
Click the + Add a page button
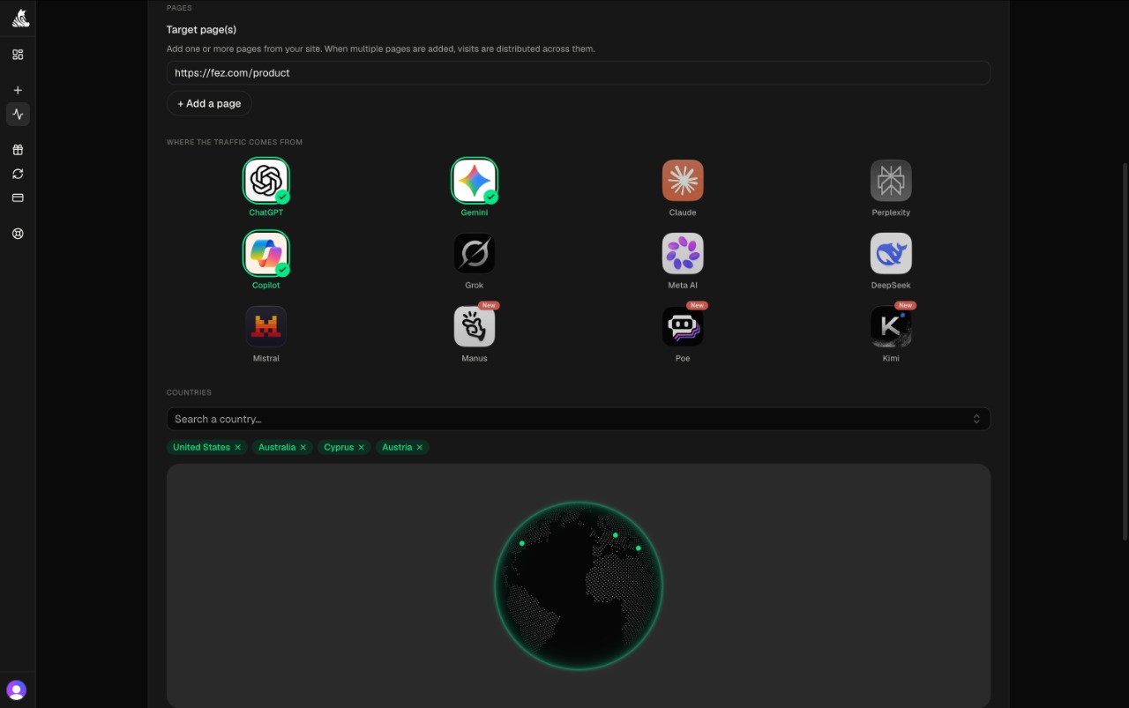click(x=209, y=103)
